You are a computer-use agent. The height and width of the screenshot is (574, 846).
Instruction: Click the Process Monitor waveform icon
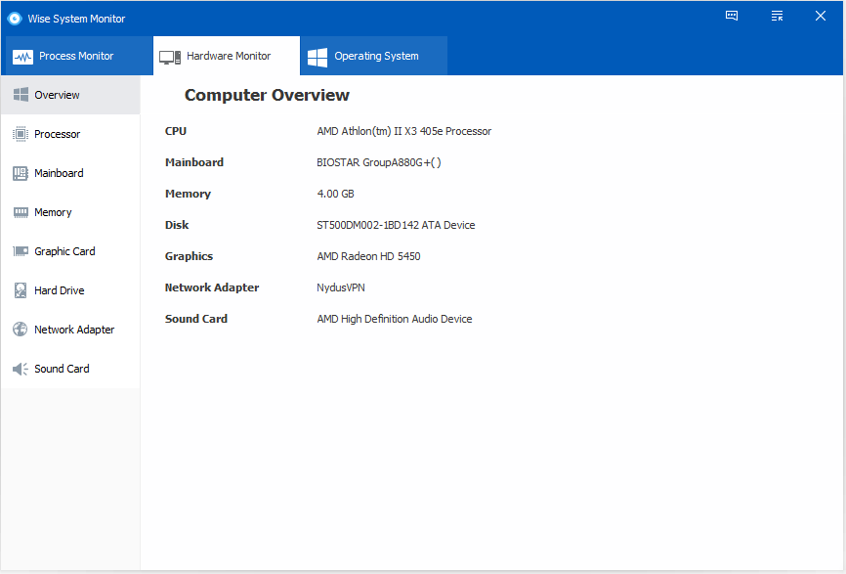coord(22,56)
